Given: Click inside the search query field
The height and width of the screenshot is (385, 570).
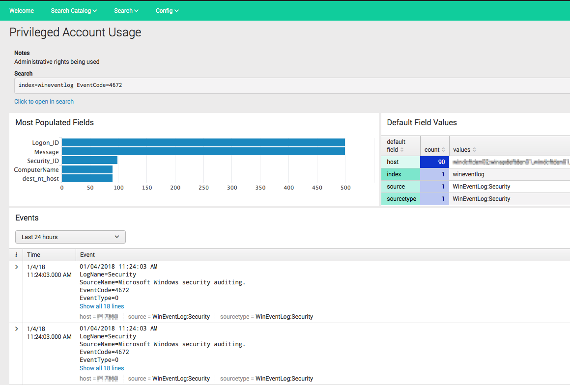Looking at the screenshot, I should [197, 85].
